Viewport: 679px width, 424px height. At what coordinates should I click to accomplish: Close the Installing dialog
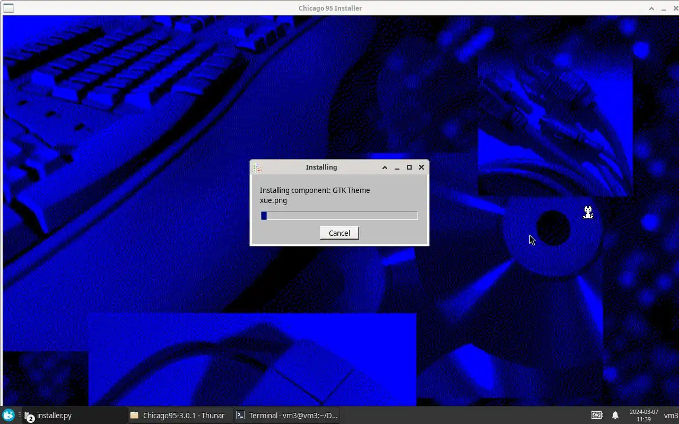pos(421,167)
